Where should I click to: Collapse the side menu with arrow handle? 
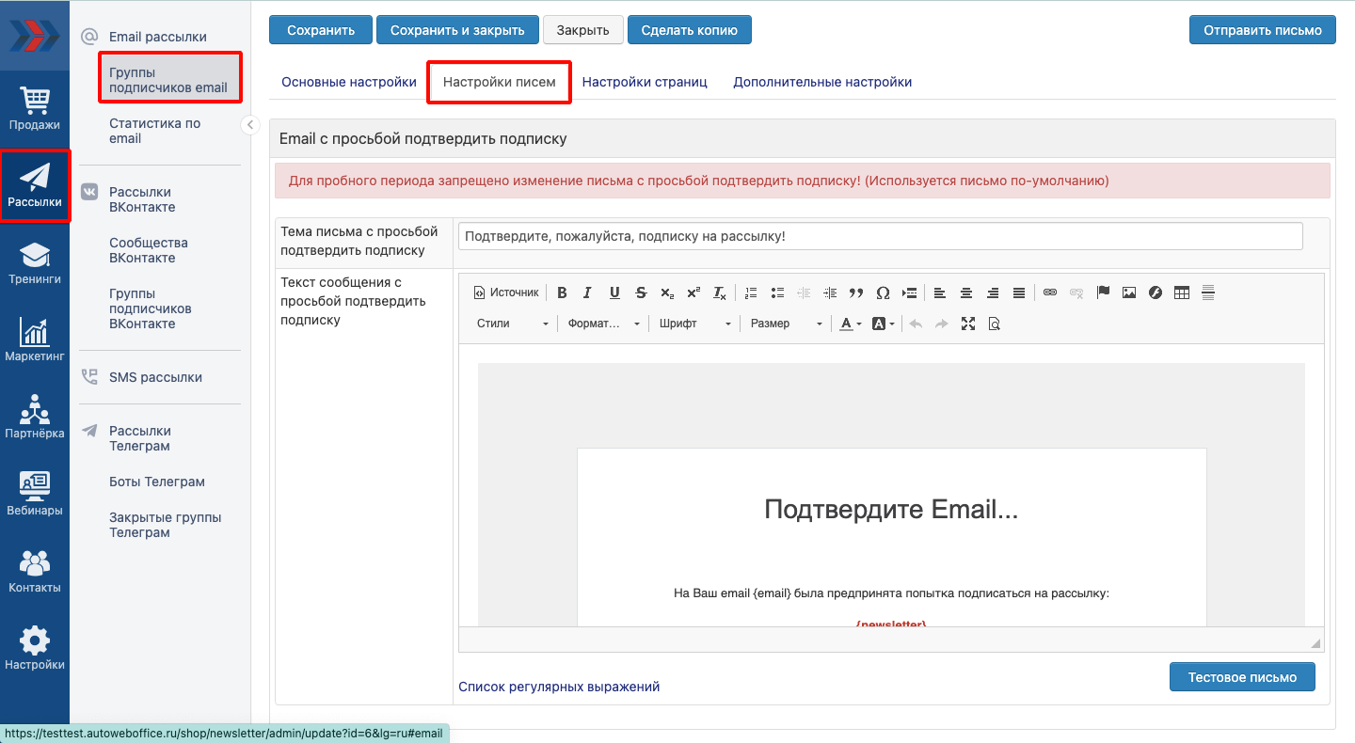point(250,125)
